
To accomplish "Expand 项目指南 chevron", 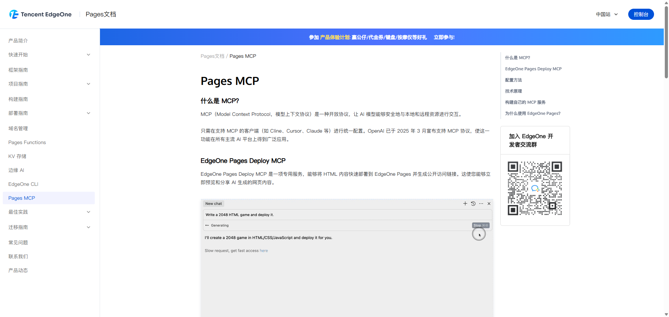I will [x=89, y=84].
